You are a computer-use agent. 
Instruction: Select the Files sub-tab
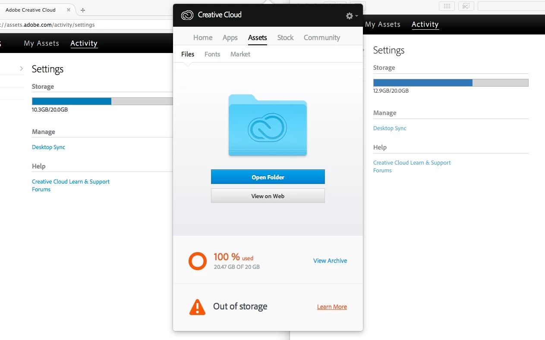188,54
